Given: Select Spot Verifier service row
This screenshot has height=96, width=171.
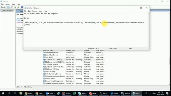Looking at the screenshot, I should click(x=74, y=57).
